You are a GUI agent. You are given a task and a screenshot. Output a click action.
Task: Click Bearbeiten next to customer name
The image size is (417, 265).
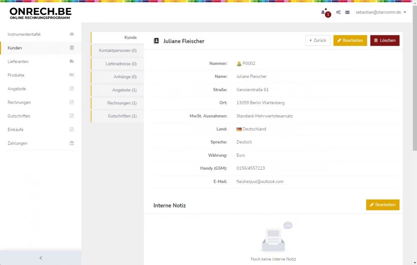click(350, 40)
